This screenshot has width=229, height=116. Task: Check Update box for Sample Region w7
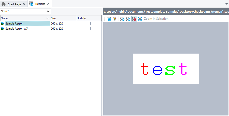[89, 29]
